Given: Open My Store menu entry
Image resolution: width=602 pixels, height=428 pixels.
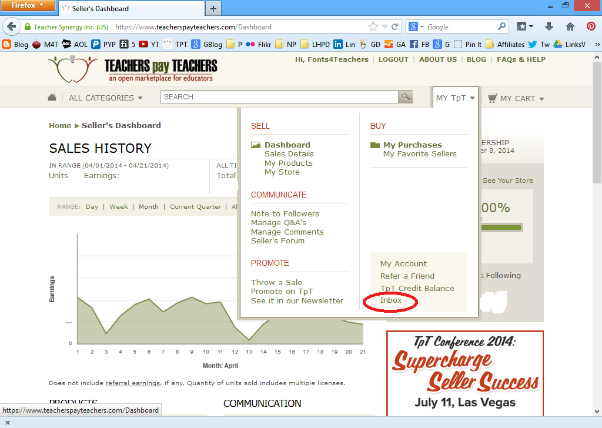Looking at the screenshot, I should (x=282, y=172).
